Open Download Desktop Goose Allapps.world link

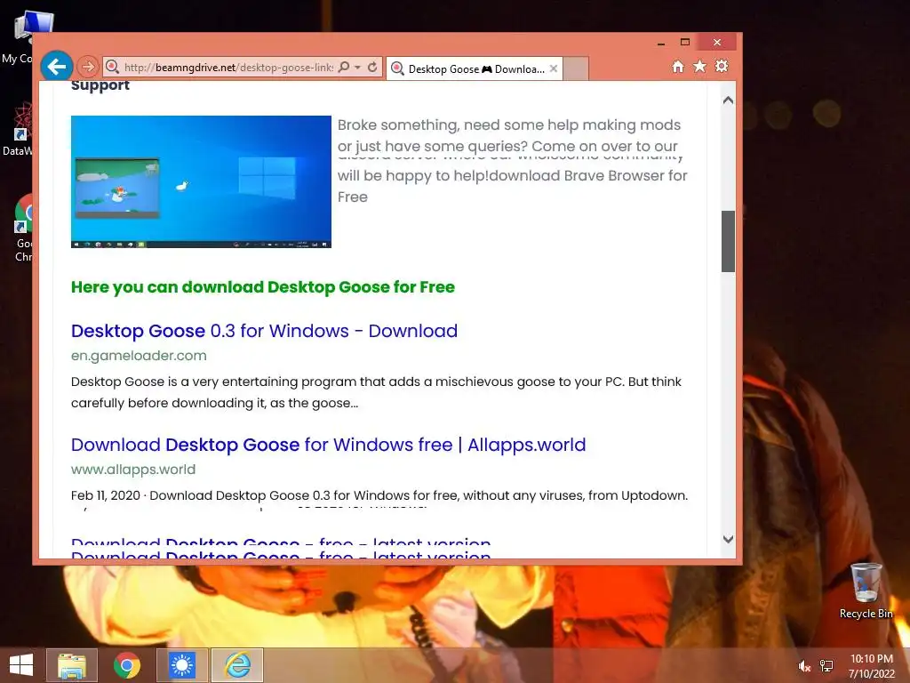pos(328,445)
